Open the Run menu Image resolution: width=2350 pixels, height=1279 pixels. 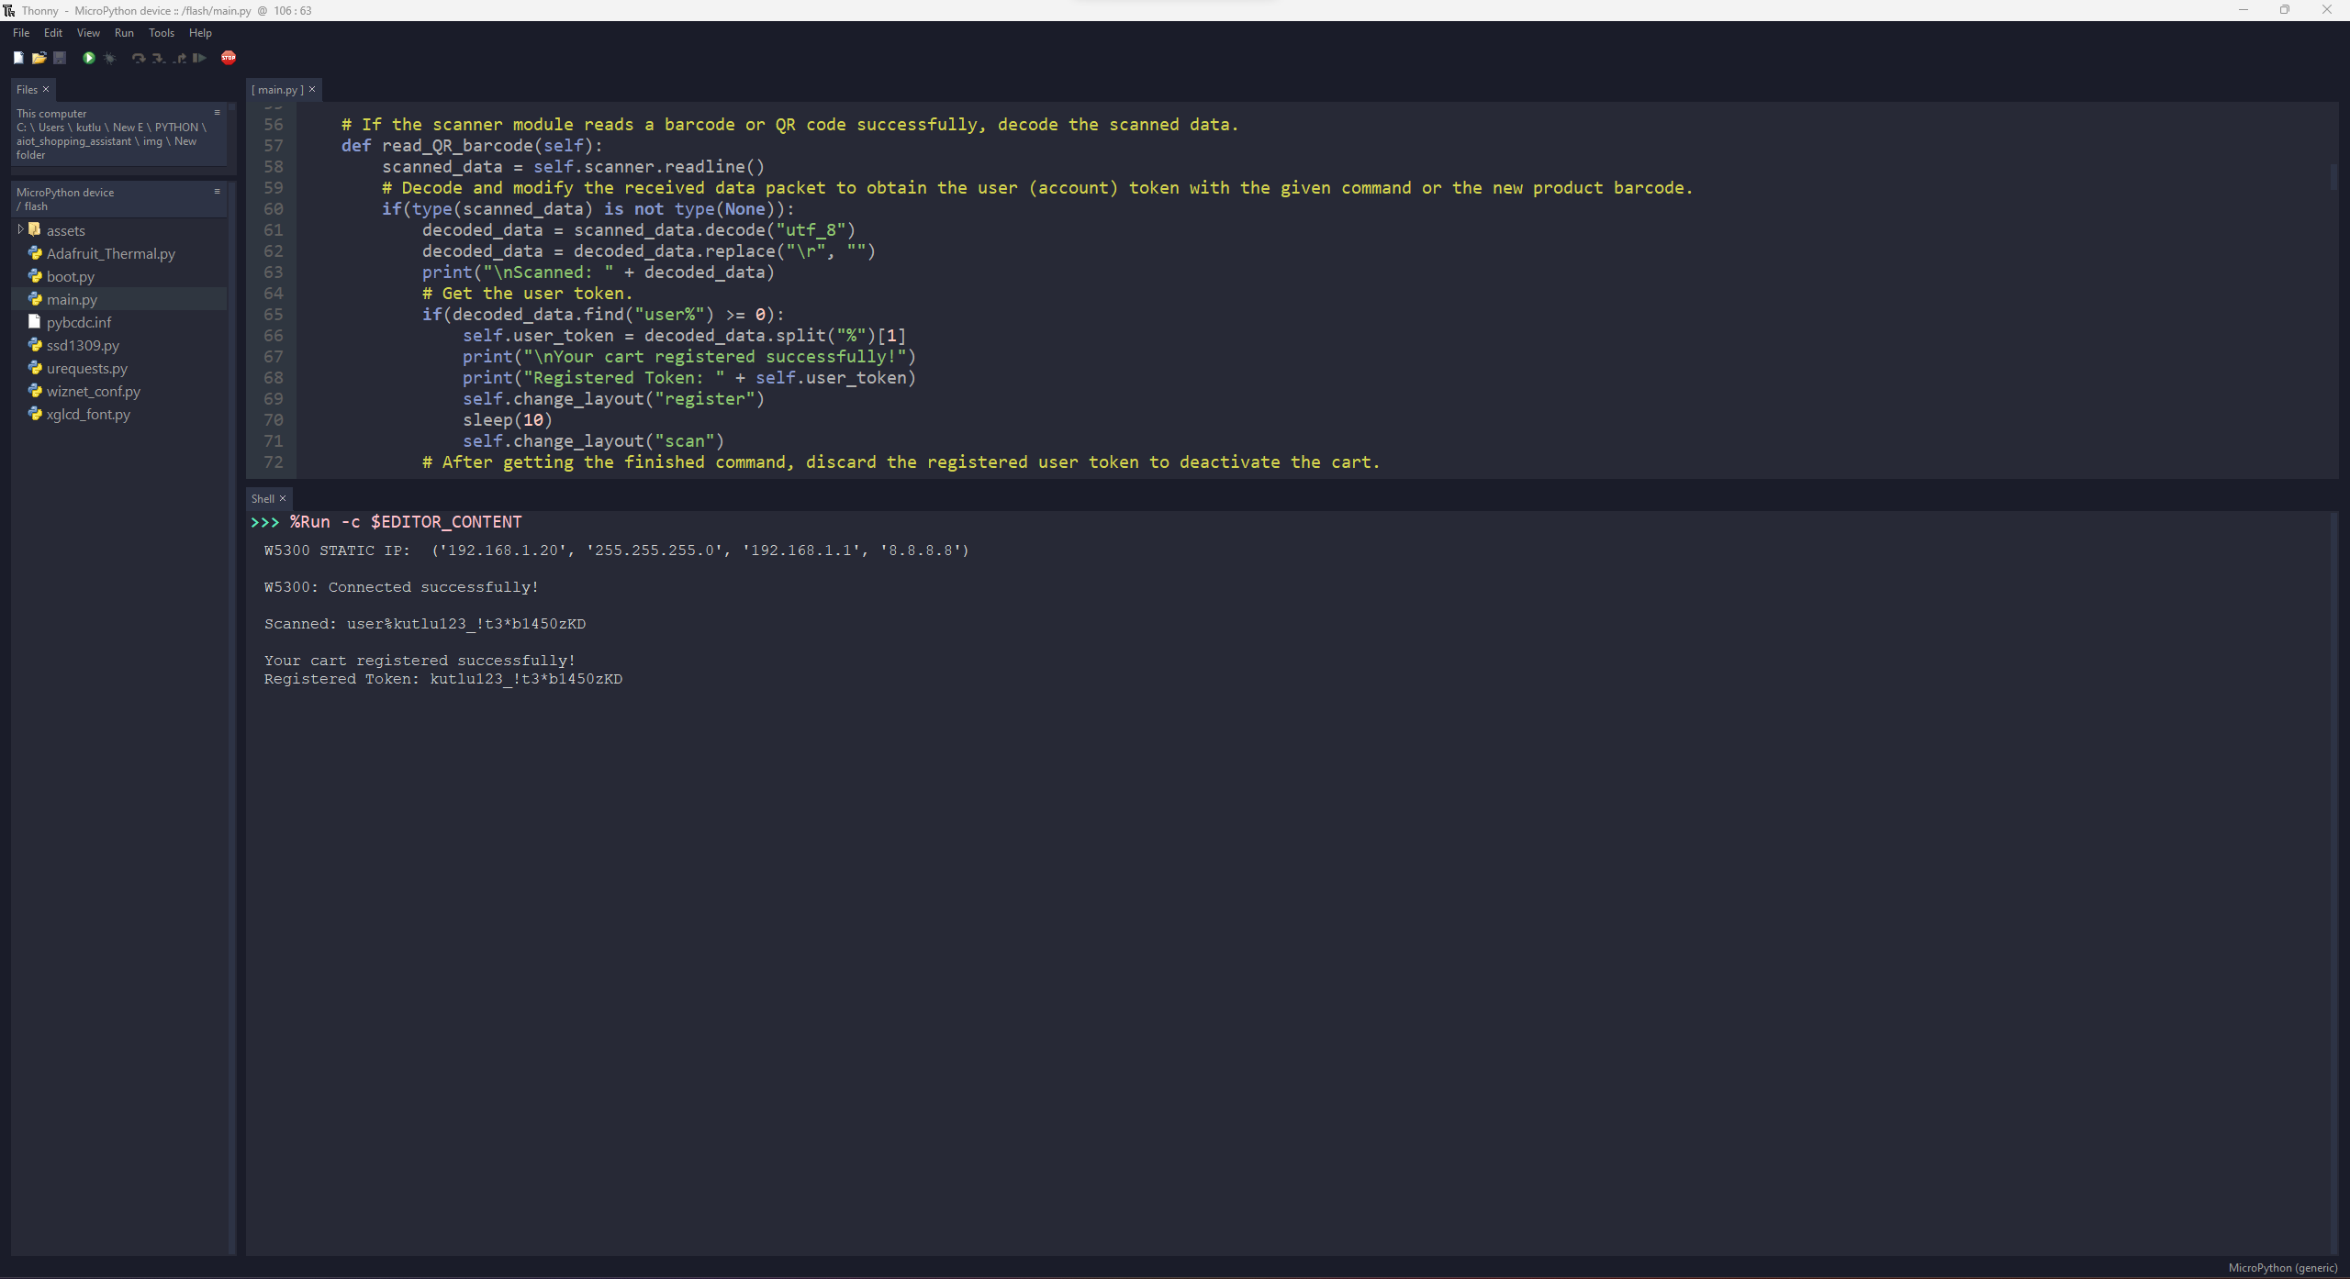pos(125,33)
